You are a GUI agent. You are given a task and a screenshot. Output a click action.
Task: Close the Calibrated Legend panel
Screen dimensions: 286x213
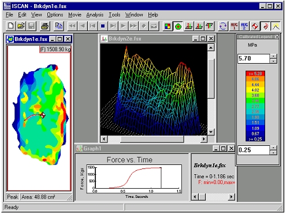[x=277, y=37]
